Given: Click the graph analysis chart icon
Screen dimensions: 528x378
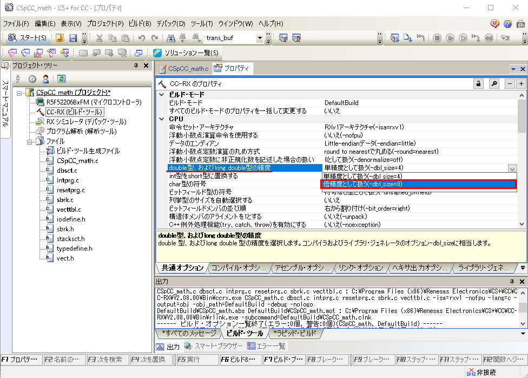Looking at the screenshot, I should click(38, 53).
